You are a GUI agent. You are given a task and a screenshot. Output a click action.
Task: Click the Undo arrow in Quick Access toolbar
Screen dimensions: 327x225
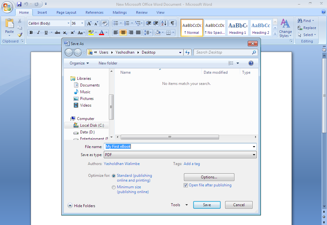click(26, 4)
